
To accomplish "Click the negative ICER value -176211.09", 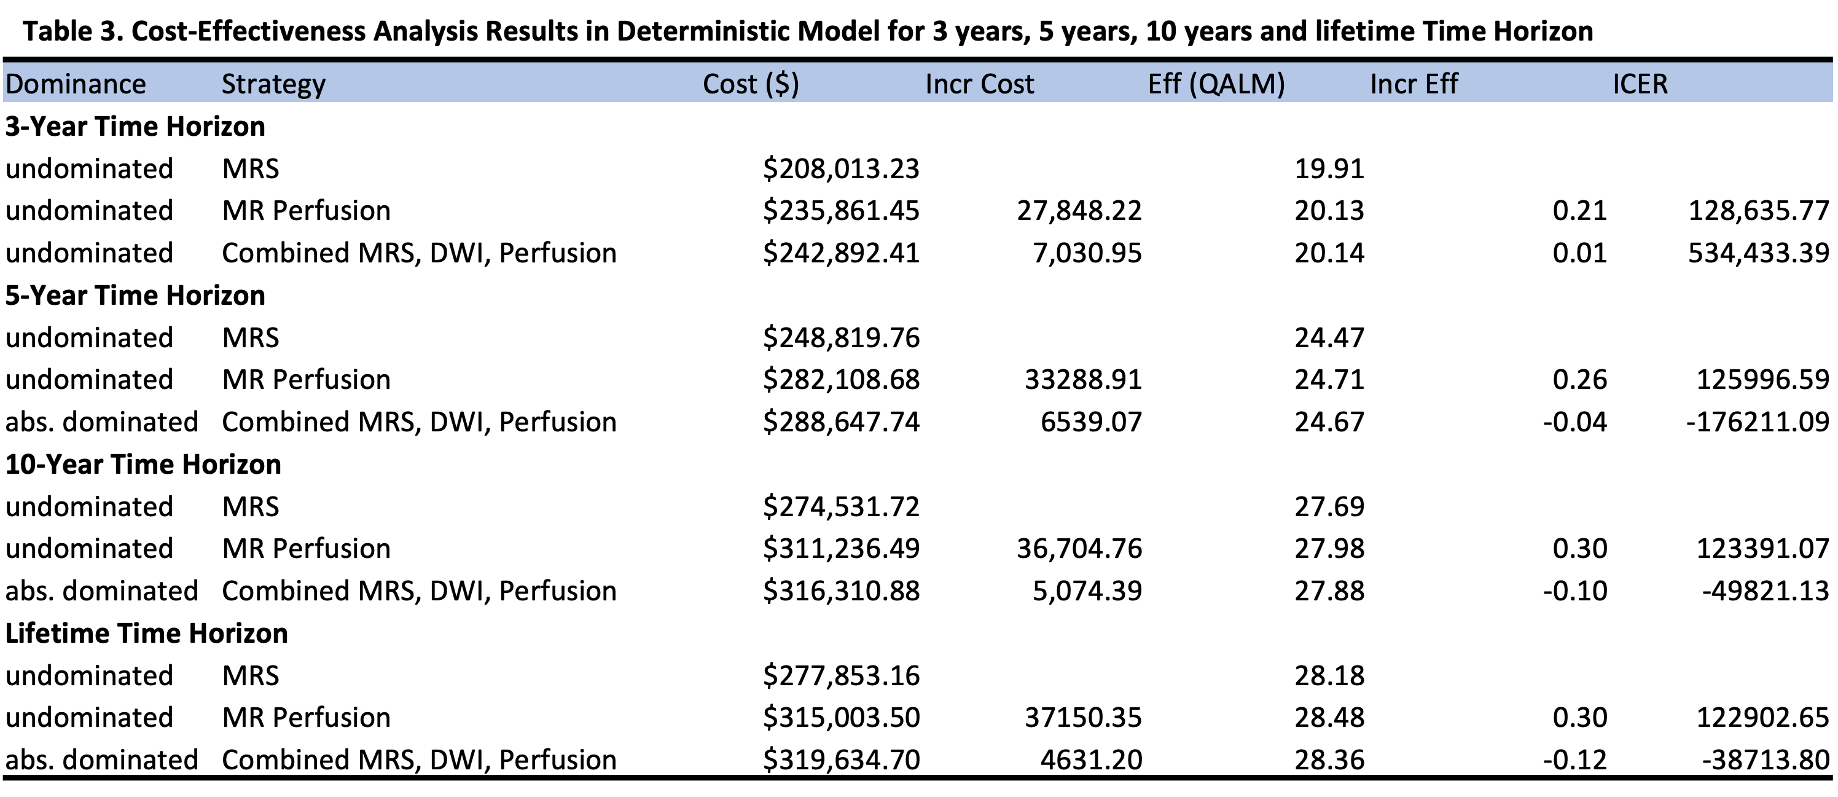I will 1758,422.
